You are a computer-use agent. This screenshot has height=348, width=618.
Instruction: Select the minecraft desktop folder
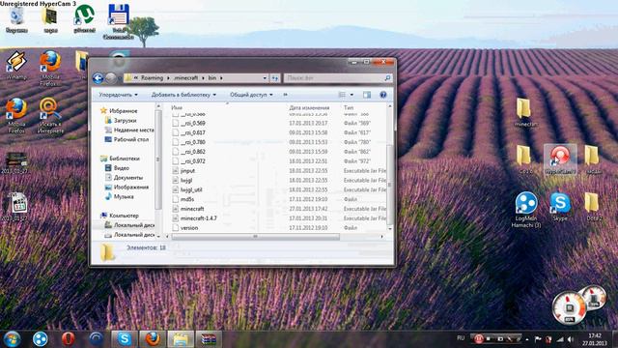pos(524,112)
